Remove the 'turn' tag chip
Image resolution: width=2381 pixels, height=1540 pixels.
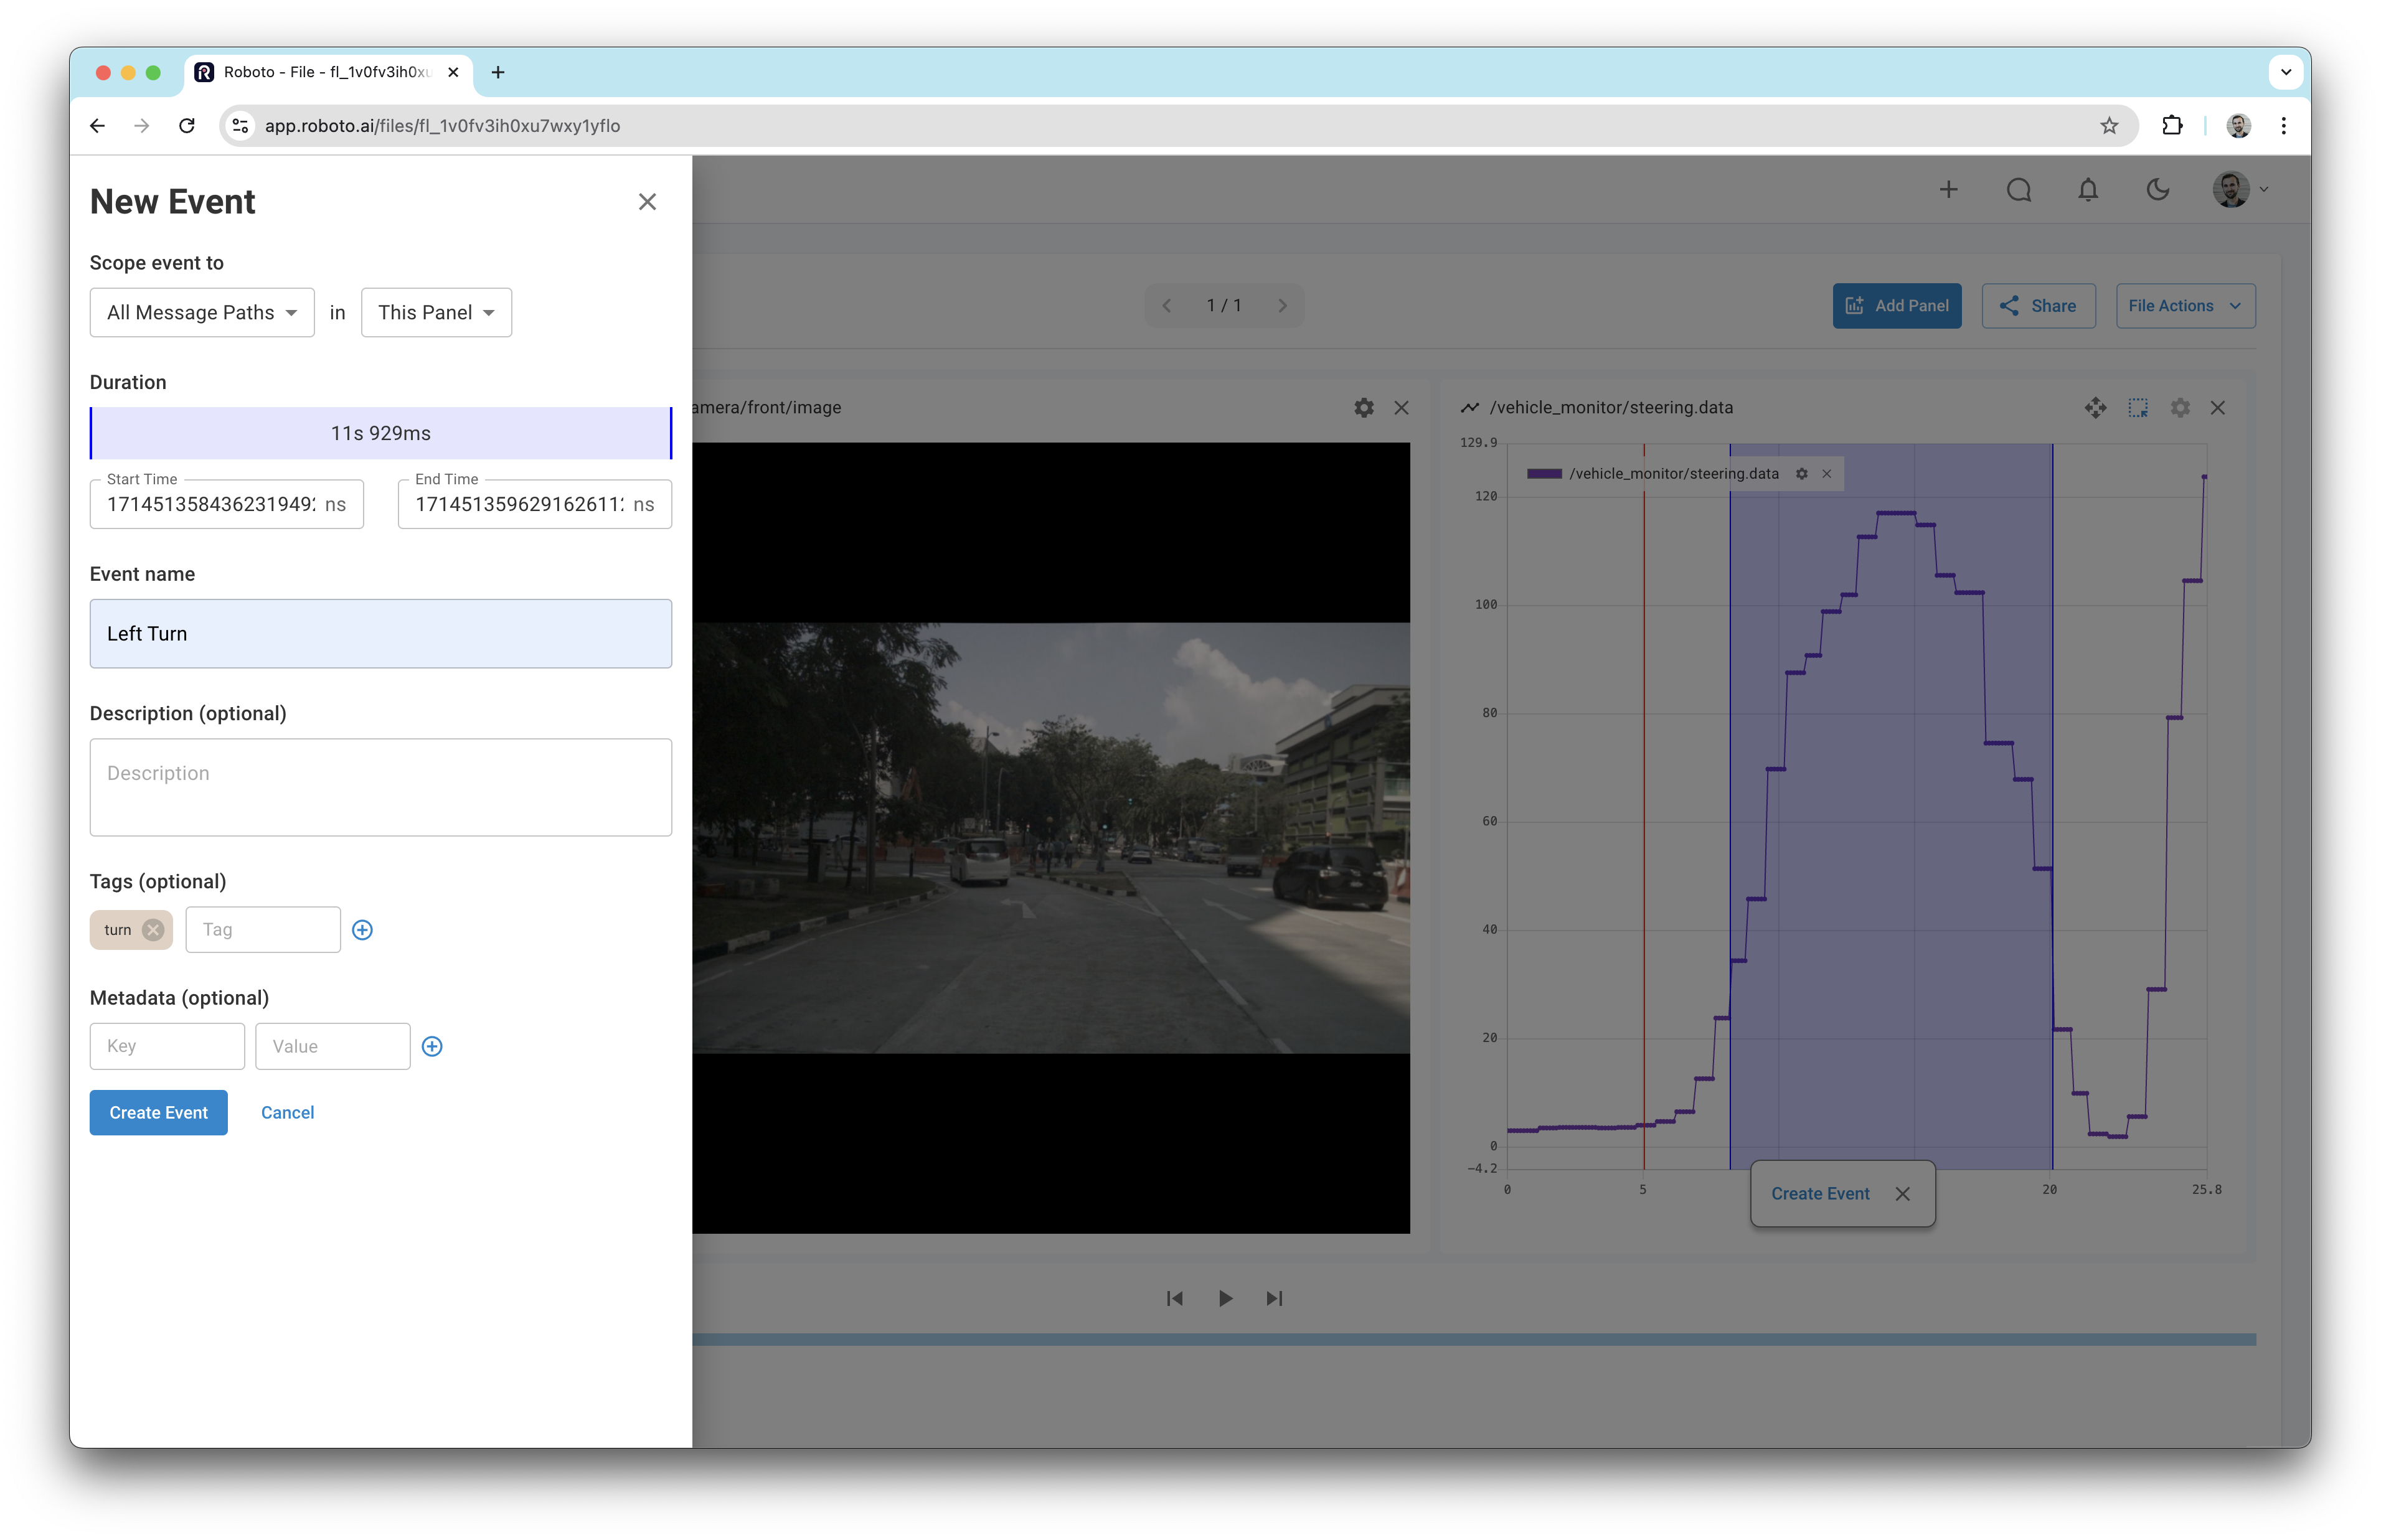pos(153,930)
